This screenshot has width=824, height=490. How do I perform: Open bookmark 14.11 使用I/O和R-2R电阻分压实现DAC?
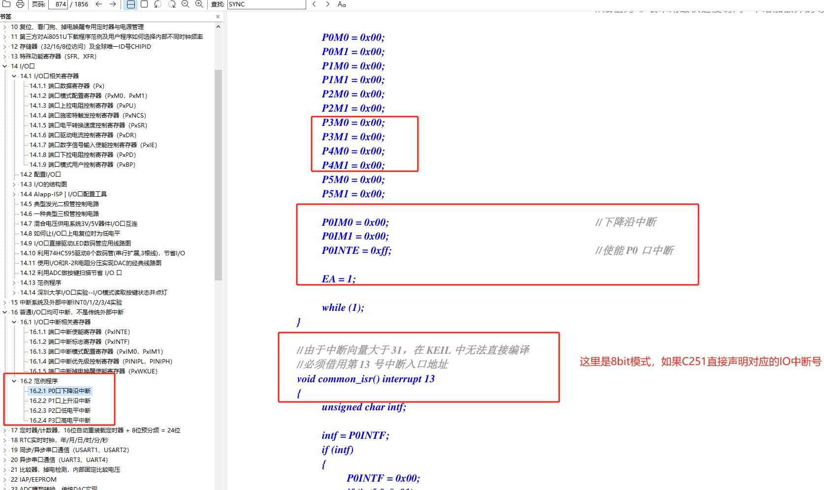click(91, 263)
